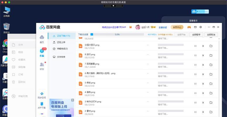The width and height of the screenshot is (227, 117).
Task: Click the 百度网盘电视版上线 ad banner
Action: 62,108
